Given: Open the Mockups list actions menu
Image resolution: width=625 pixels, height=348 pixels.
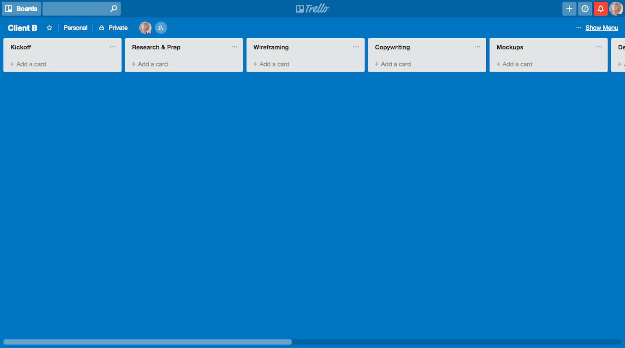Looking at the screenshot, I should click(599, 47).
